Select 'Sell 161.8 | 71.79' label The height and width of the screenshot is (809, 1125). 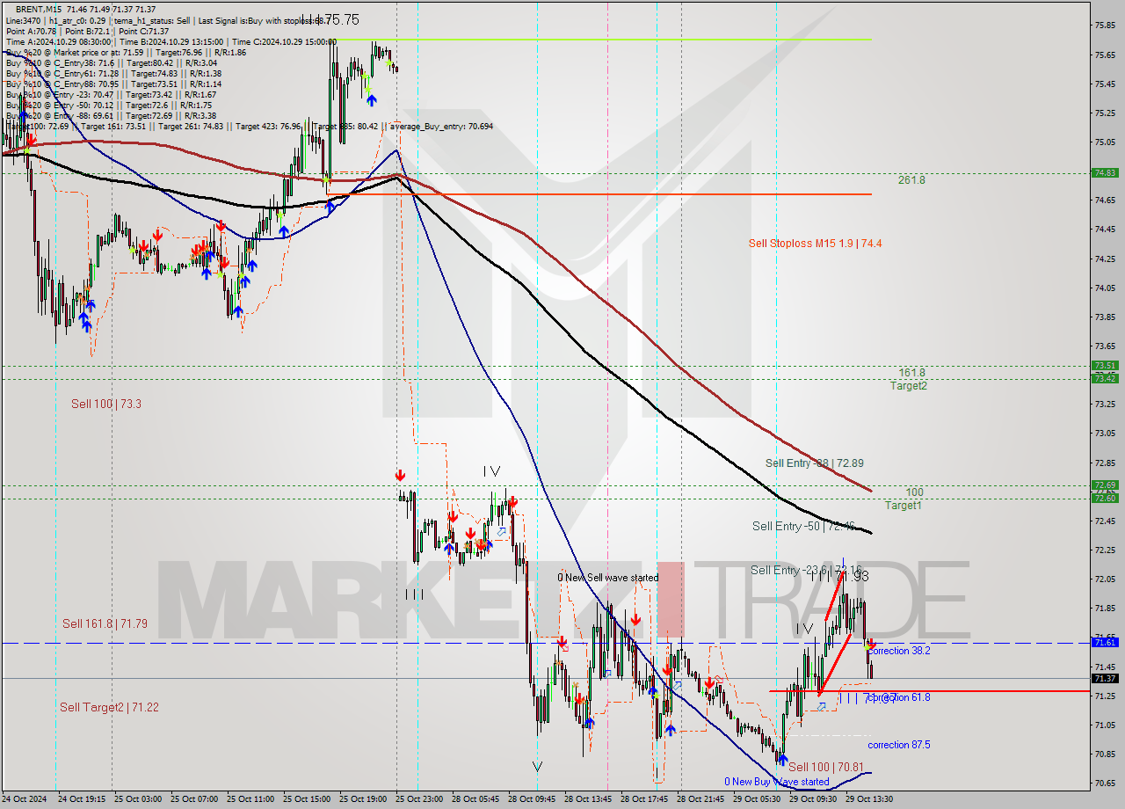coord(105,623)
